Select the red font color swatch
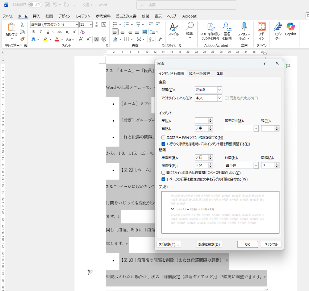Image resolution: width=309 pixels, height=291 pixels. click(56, 39)
